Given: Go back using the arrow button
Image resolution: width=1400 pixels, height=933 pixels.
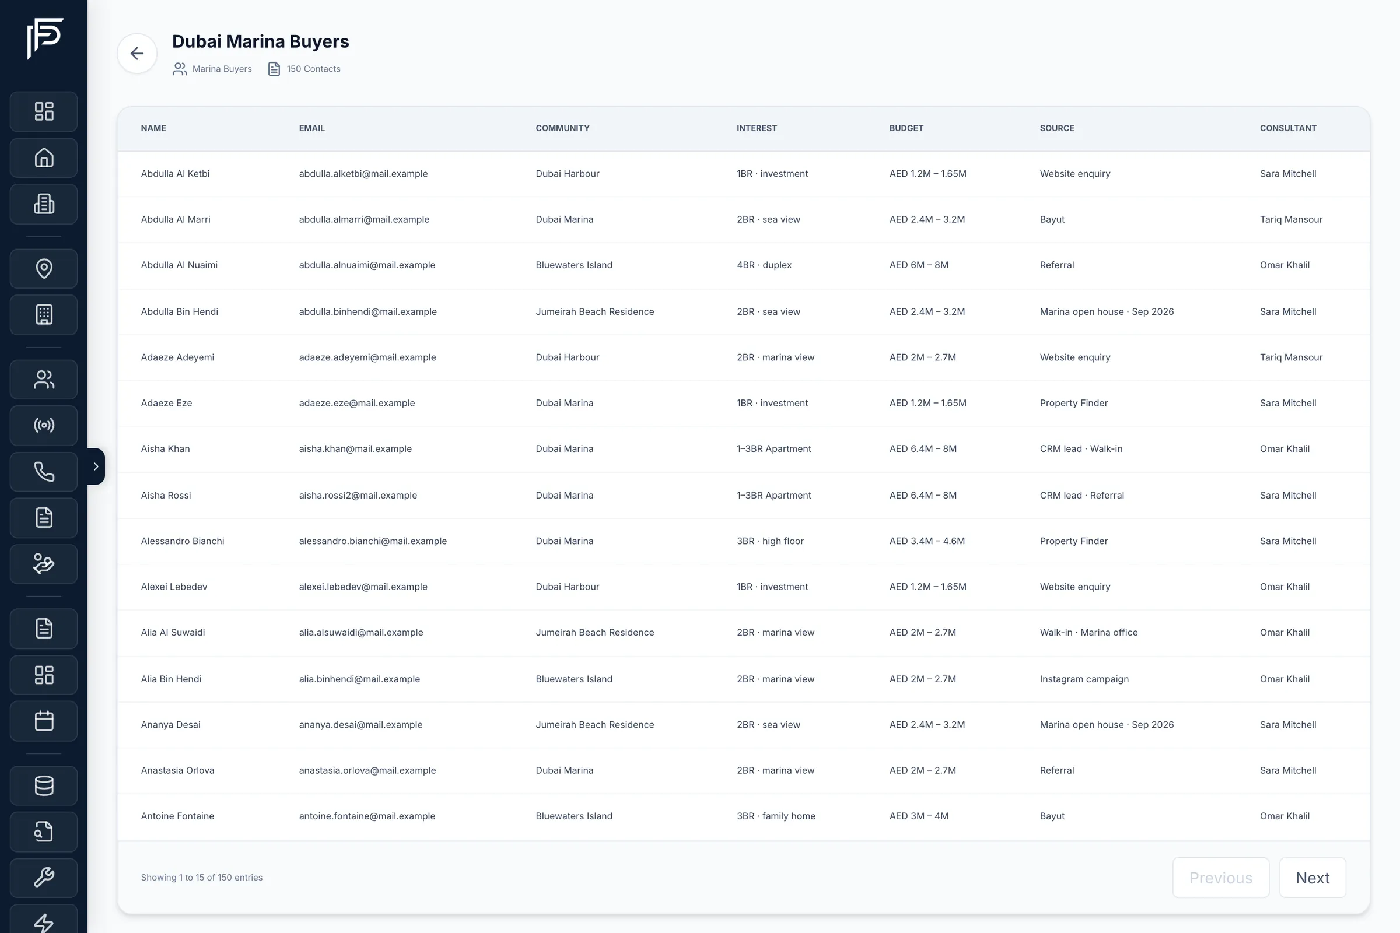Looking at the screenshot, I should (137, 54).
